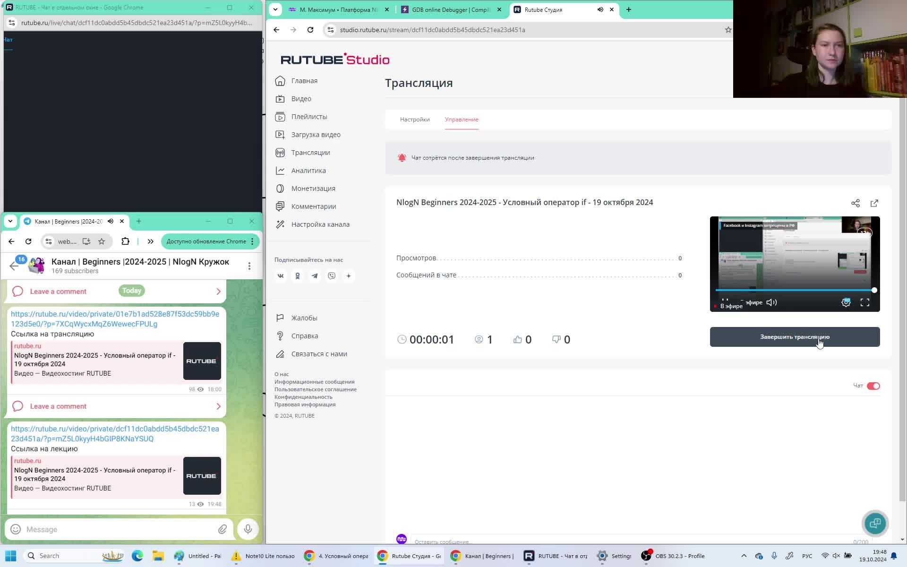The image size is (907, 567).
Task: Click the Telegram voice message microphone
Action: point(248,529)
